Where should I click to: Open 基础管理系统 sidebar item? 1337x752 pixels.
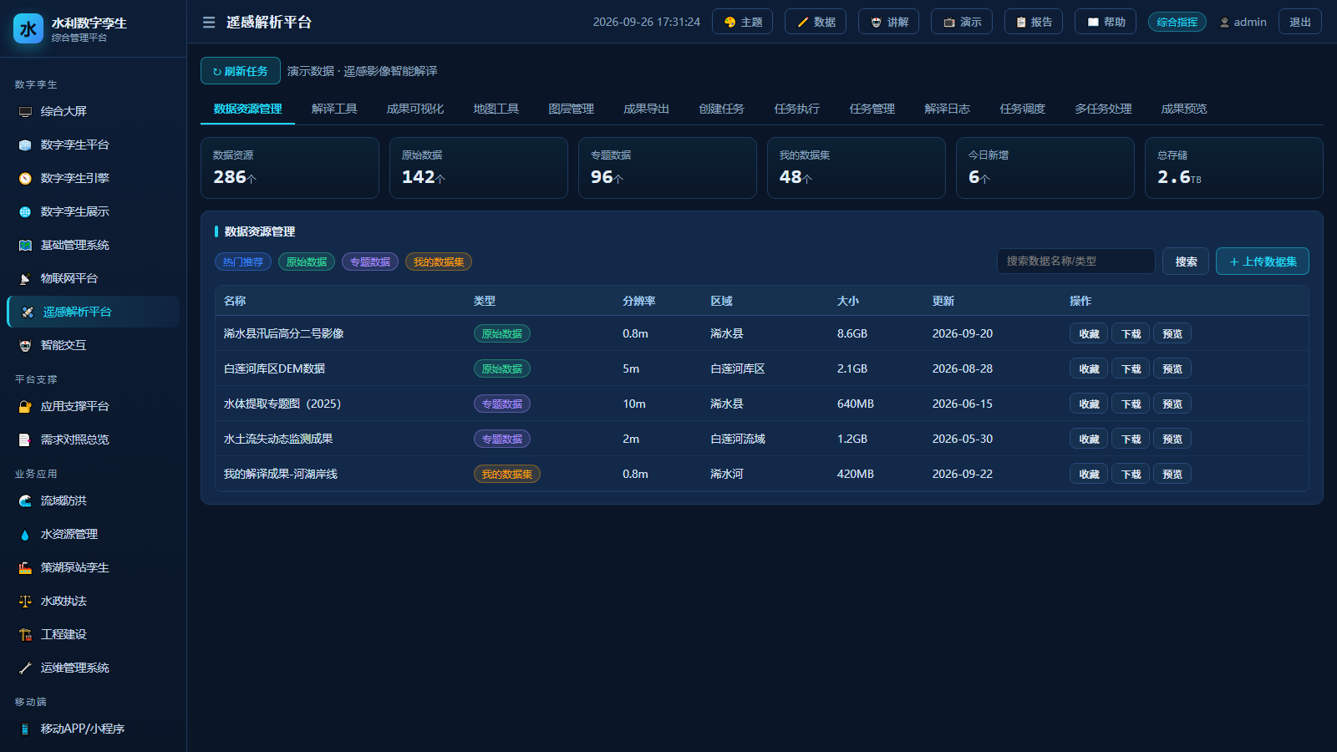(93, 245)
